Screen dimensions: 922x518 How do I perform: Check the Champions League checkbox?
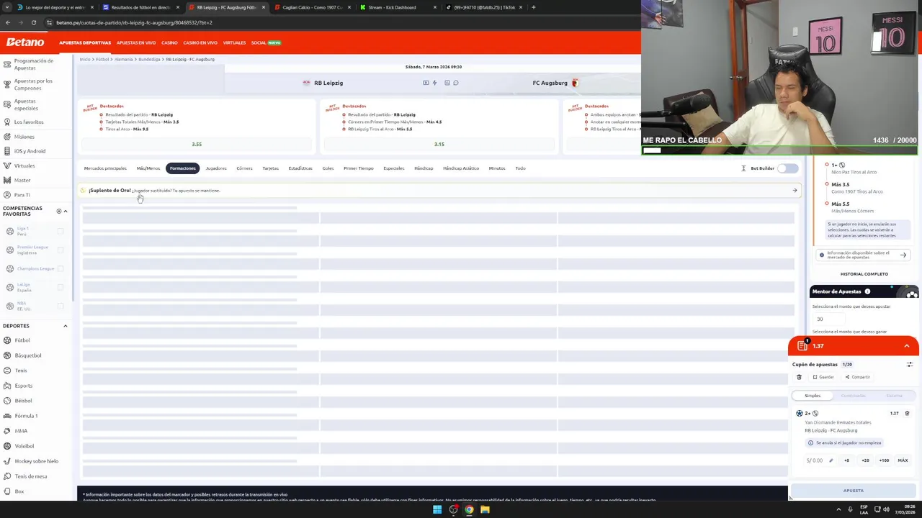click(61, 268)
